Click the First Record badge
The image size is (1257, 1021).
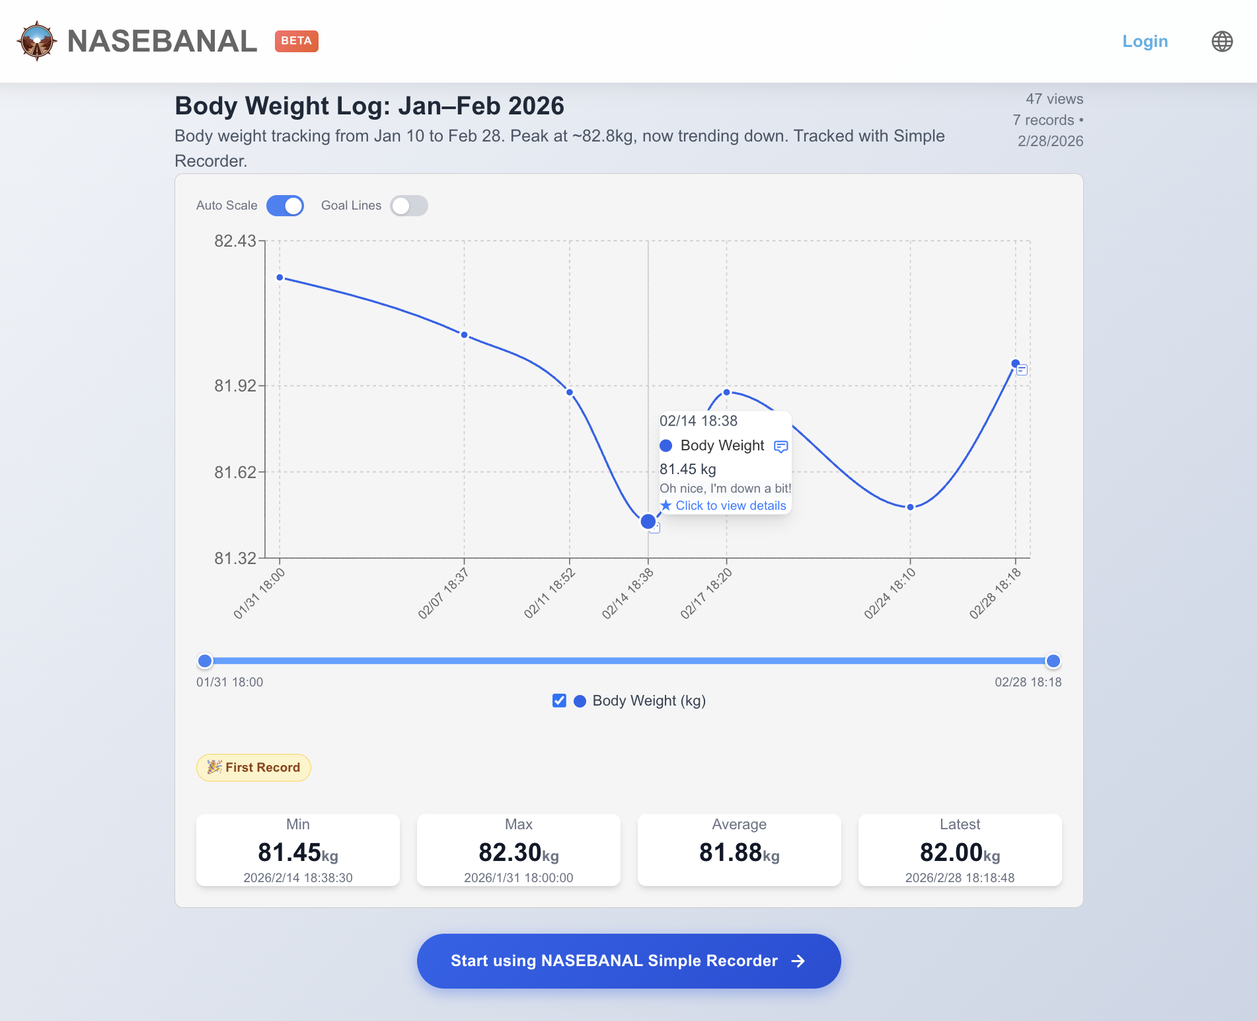click(x=253, y=767)
